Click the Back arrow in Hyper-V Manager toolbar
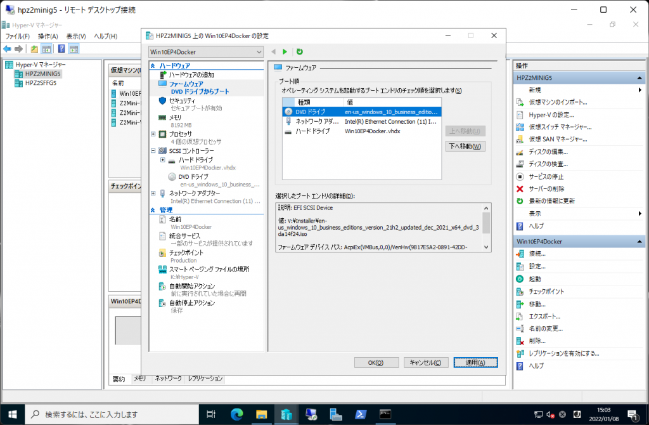Viewport: 649px width, 425px height. pos(7,49)
